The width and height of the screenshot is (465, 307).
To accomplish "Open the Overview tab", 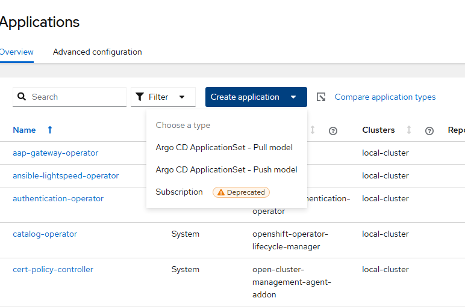I will (x=16, y=52).
